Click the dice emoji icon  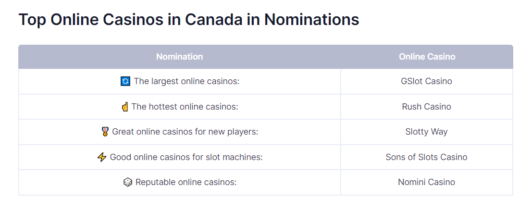pos(127,182)
